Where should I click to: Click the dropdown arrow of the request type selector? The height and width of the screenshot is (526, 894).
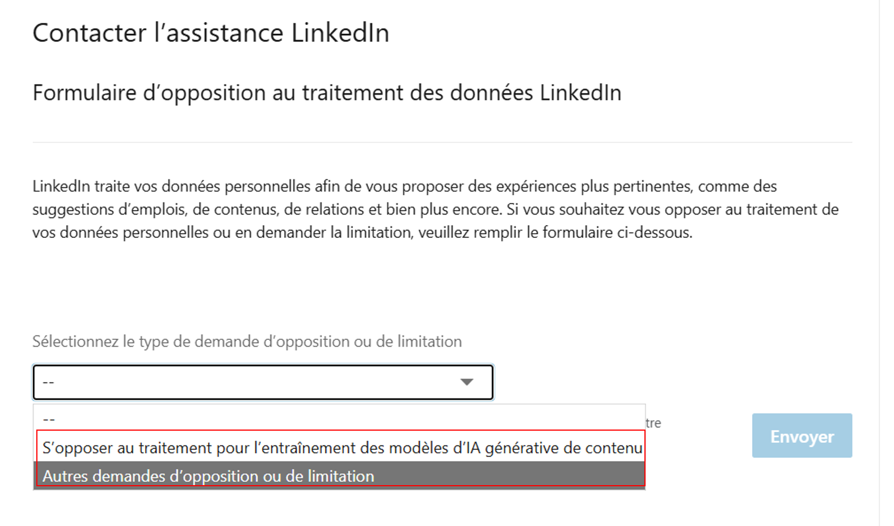(x=466, y=382)
